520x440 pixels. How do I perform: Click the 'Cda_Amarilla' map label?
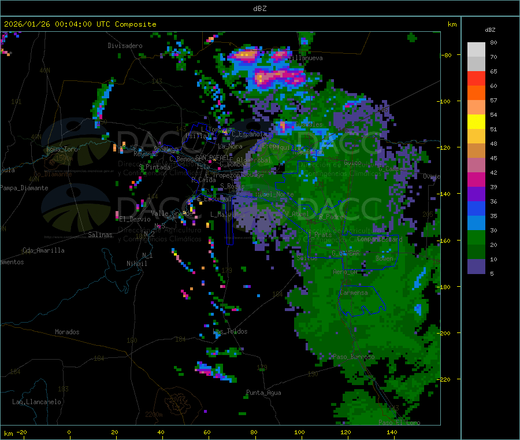click(43, 250)
